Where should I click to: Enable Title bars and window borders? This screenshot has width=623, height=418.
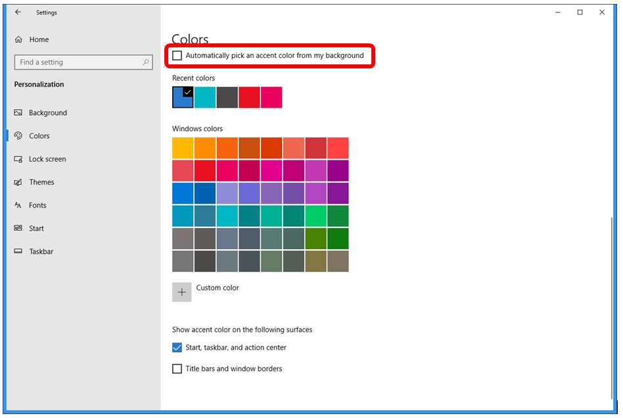click(x=177, y=369)
